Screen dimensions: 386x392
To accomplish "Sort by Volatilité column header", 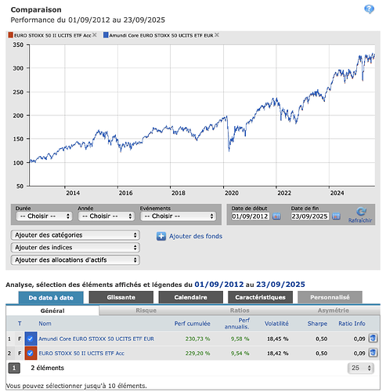I will (276, 324).
